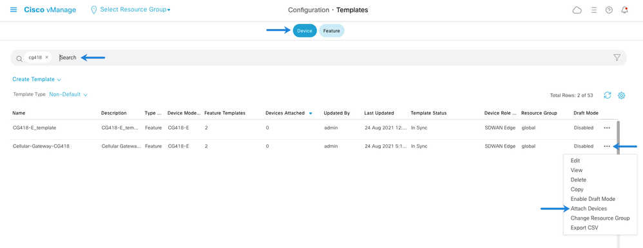Sort by Updated By column header
This screenshot has width=643, height=248.
tap(336, 113)
